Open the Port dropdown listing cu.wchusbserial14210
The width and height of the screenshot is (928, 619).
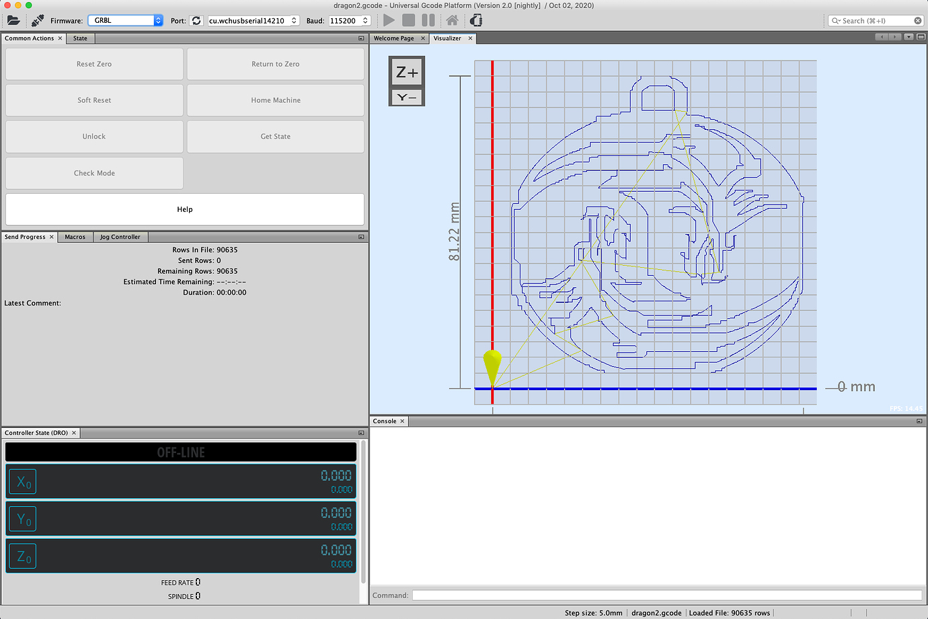point(253,20)
